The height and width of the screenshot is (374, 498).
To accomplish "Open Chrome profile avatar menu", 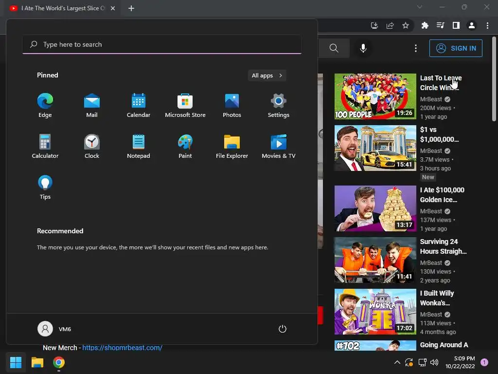I will click(x=472, y=25).
